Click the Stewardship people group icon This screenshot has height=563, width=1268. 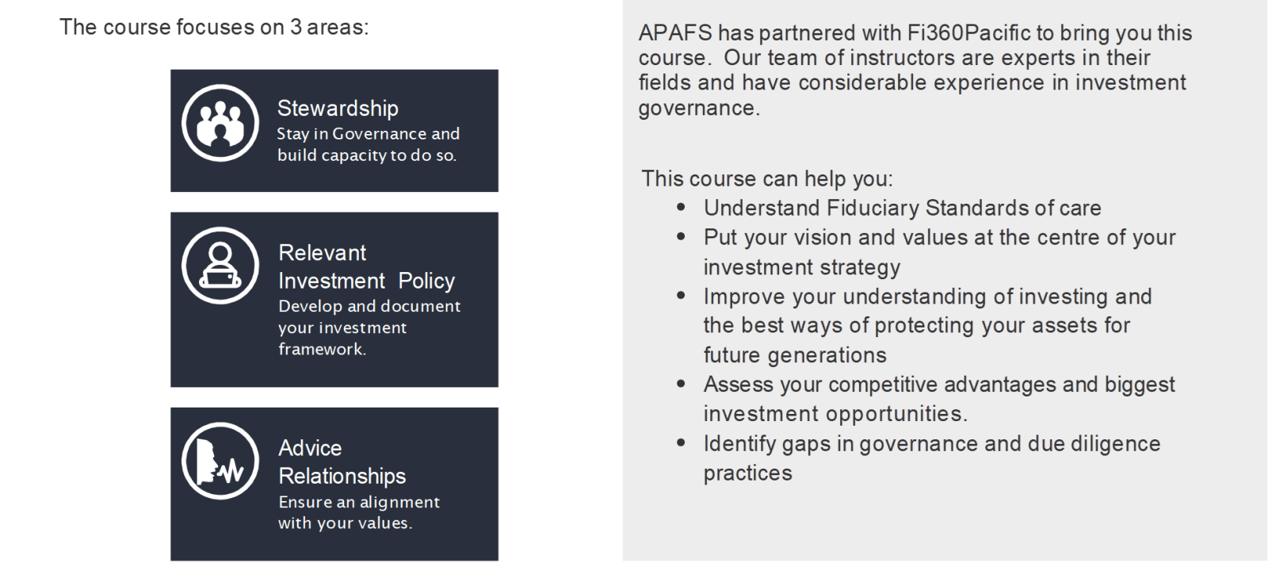[x=220, y=123]
